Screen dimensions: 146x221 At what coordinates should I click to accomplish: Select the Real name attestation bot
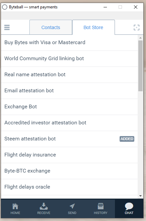(x=69, y=75)
